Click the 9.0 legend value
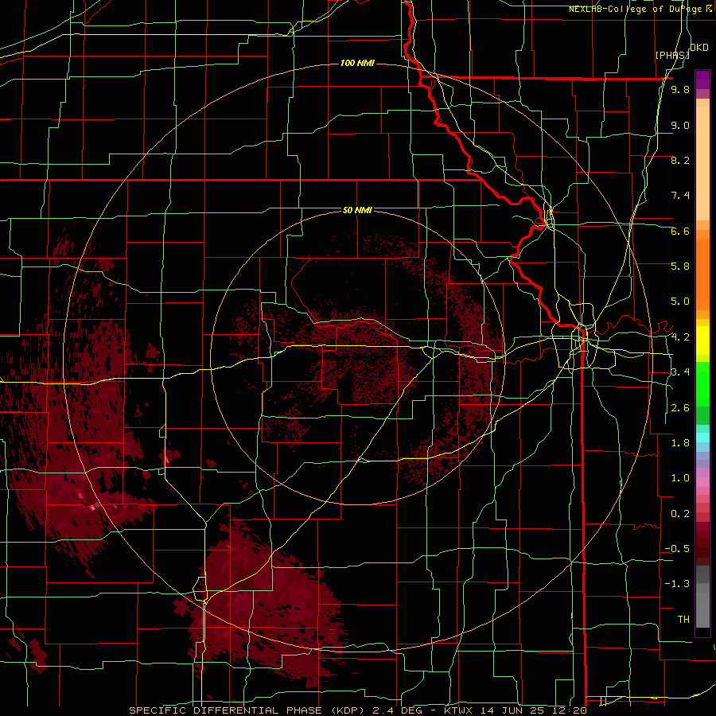Image resolution: width=716 pixels, height=716 pixels. point(680,125)
